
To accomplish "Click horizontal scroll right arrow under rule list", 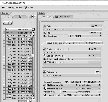I will [x=30, y=101].
